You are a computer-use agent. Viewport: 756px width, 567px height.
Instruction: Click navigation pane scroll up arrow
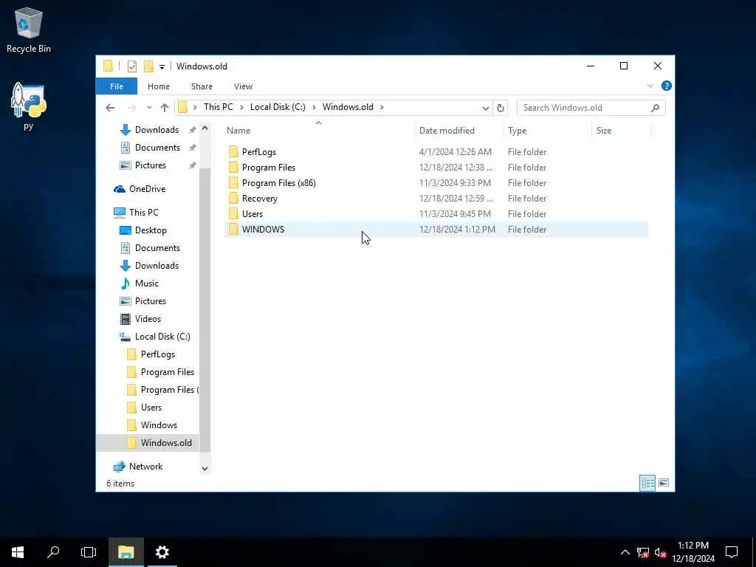click(x=205, y=128)
